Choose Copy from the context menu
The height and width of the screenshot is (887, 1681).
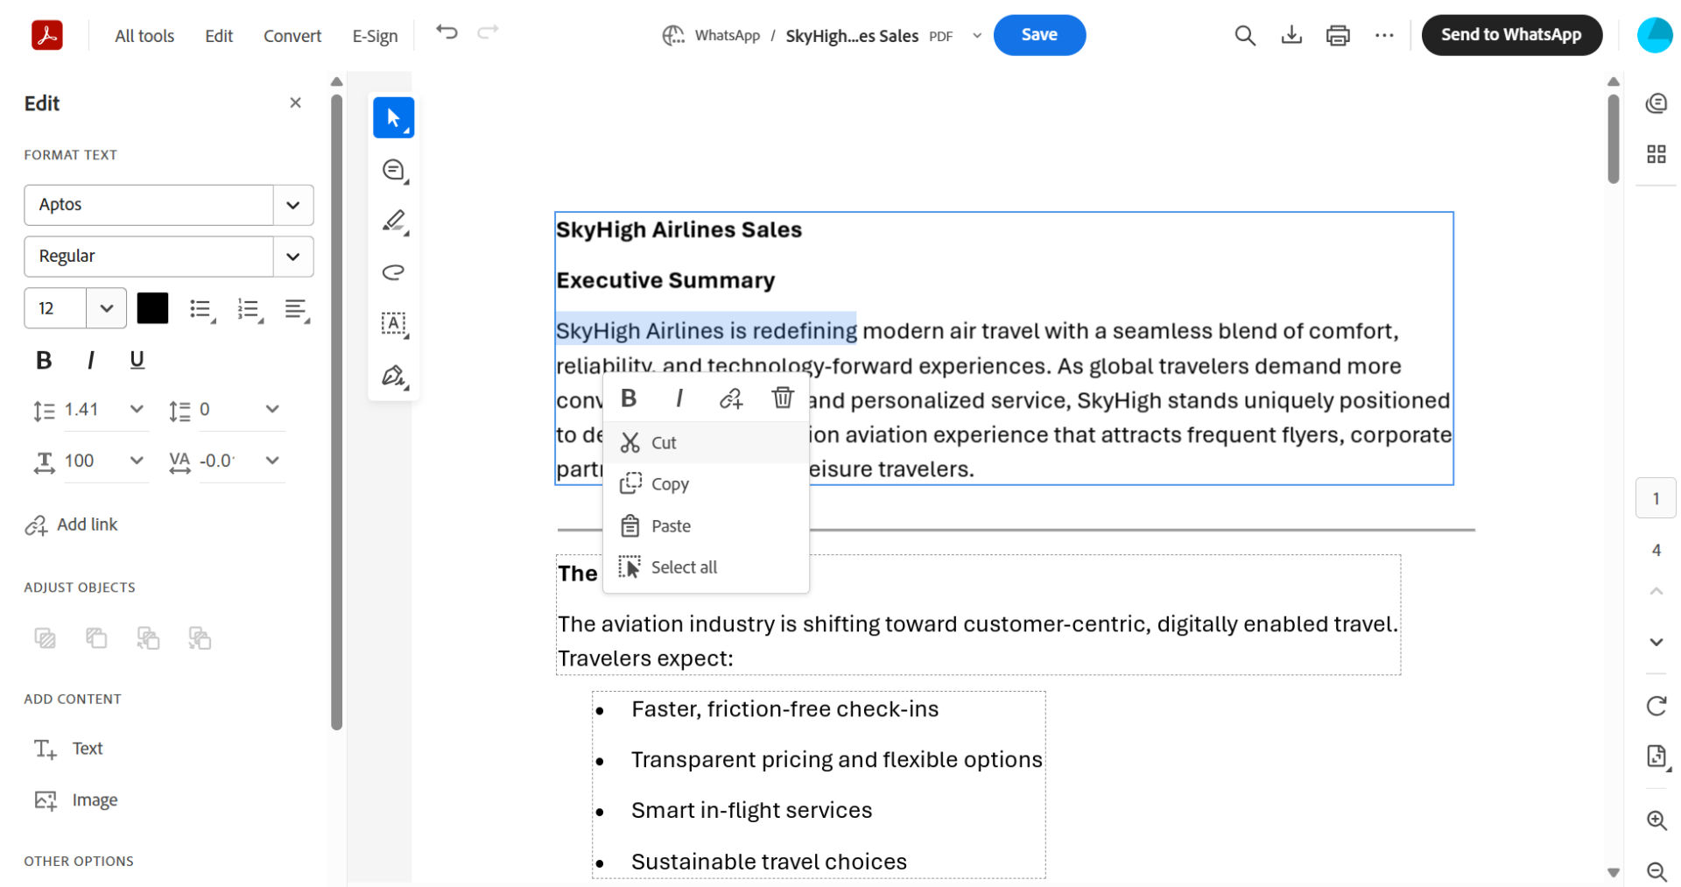tap(670, 483)
